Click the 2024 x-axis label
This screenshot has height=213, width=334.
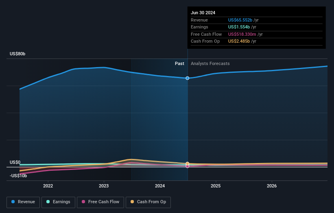click(160, 186)
